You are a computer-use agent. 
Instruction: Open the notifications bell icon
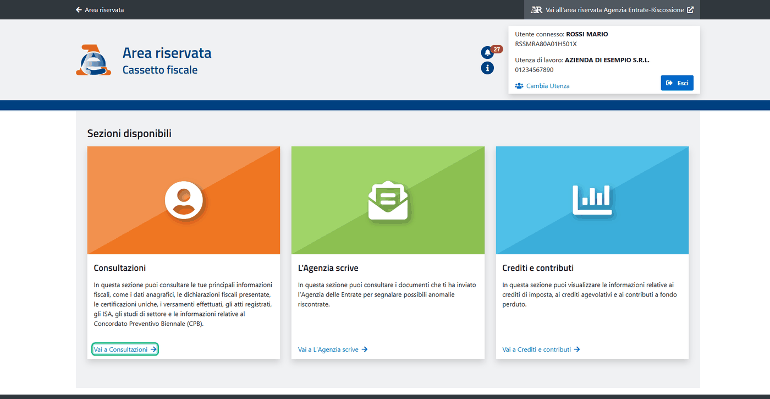click(x=487, y=53)
